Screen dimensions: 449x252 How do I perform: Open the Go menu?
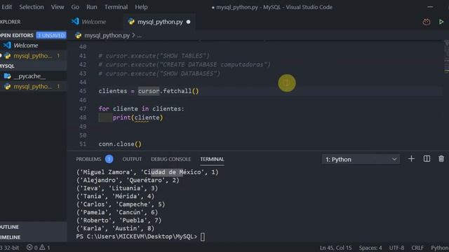tap(75, 7)
